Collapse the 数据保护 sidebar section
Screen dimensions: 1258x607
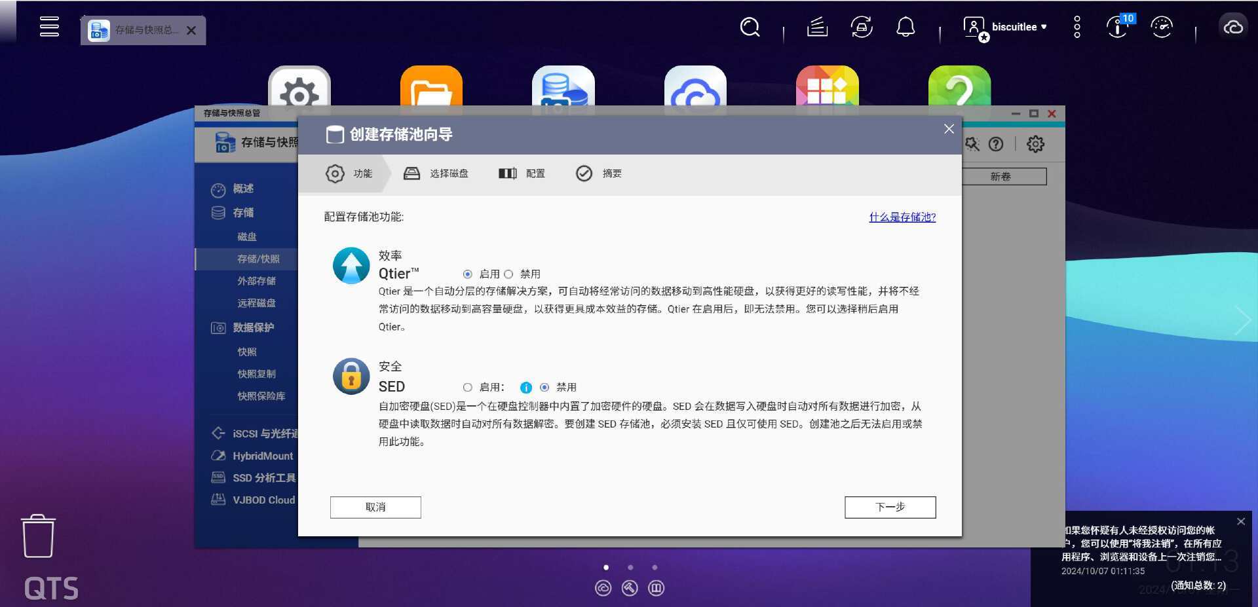pyautogui.click(x=253, y=327)
